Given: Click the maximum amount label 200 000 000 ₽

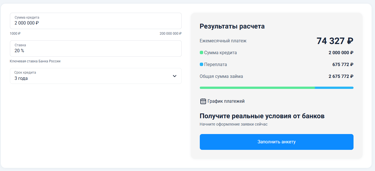Looking at the screenshot, I should pos(171,34).
